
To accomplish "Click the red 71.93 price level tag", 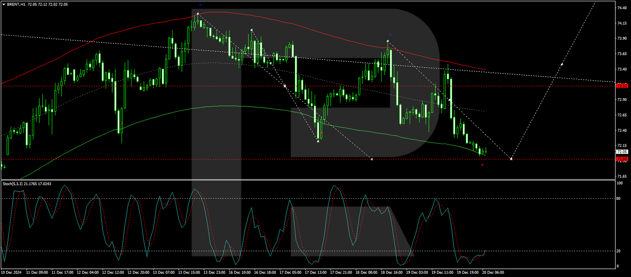I will click(x=622, y=159).
